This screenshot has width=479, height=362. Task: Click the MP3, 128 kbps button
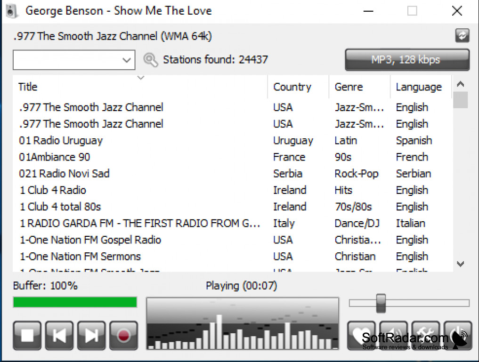coord(407,59)
